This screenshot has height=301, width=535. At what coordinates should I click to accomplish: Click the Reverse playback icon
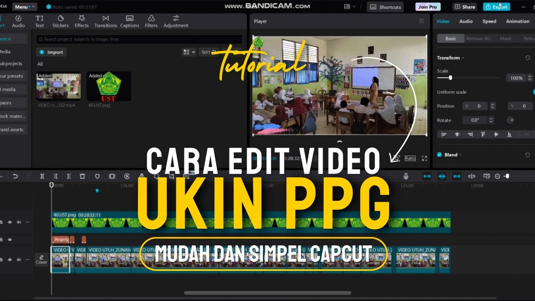(127, 176)
